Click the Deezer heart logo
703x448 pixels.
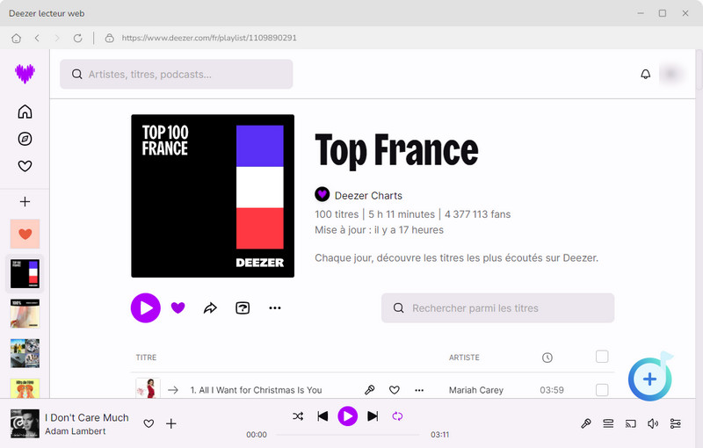25,74
